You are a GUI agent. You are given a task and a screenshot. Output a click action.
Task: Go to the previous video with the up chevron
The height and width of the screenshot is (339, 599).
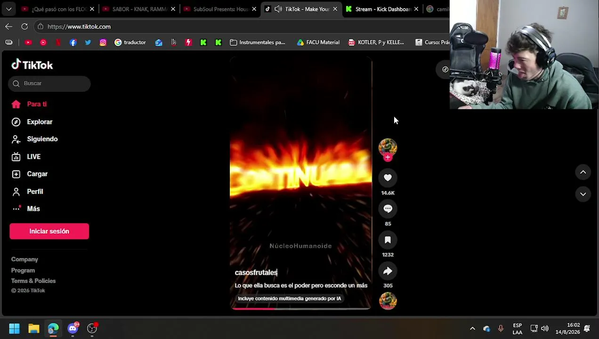(583, 172)
